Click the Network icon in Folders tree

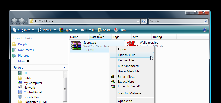click(x=20, y=88)
